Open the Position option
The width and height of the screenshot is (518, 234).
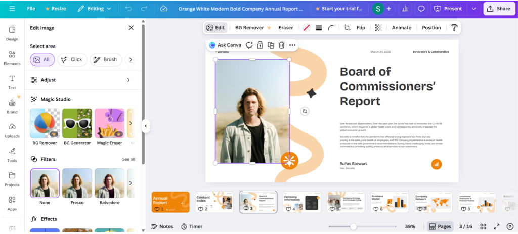click(431, 28)
